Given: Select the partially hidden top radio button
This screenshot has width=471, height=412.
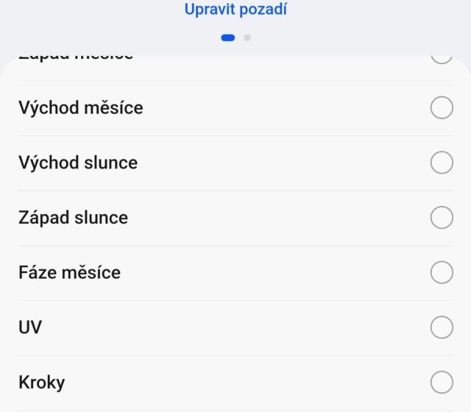Looking at the screenshot, I should 442,58.
